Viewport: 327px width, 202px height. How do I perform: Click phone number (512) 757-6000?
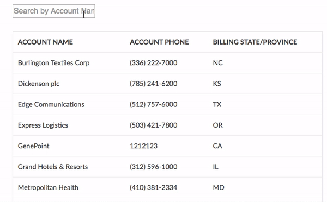click(154, 104)
